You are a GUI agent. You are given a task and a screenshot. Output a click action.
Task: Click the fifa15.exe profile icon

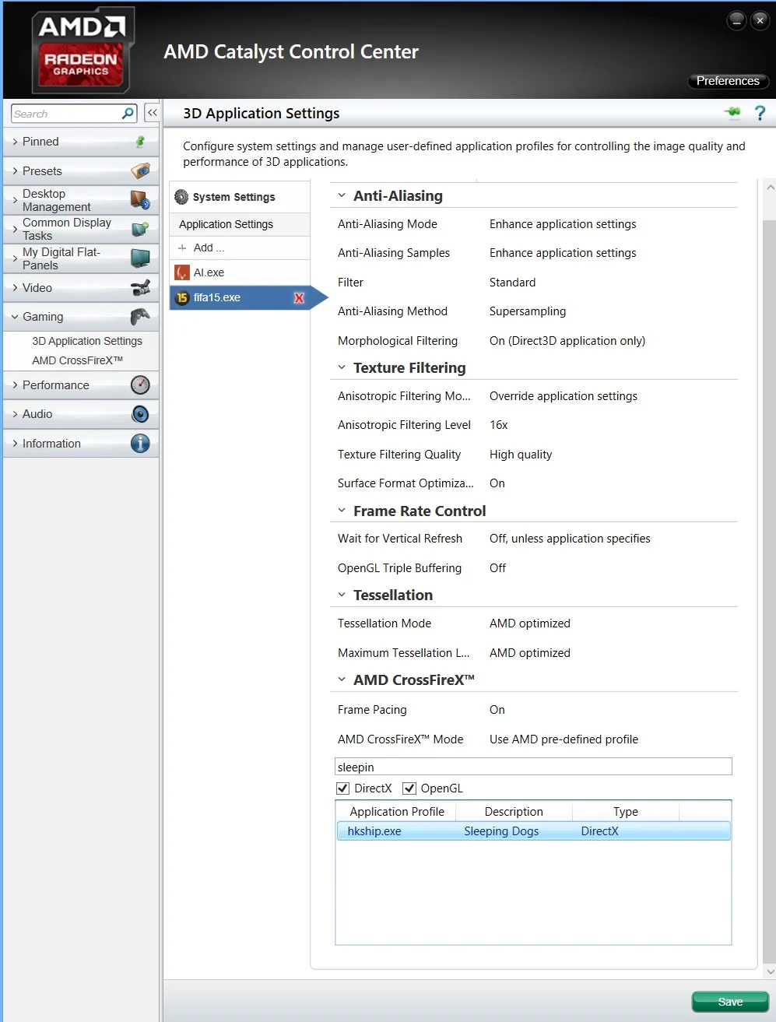182,297
